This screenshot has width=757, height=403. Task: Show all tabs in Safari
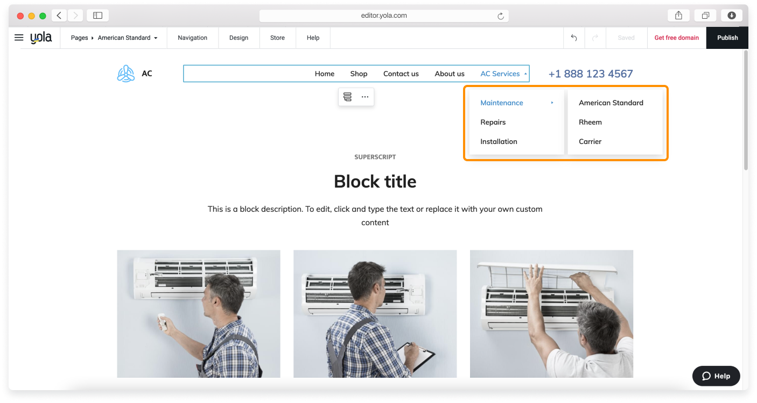[705, 16]
